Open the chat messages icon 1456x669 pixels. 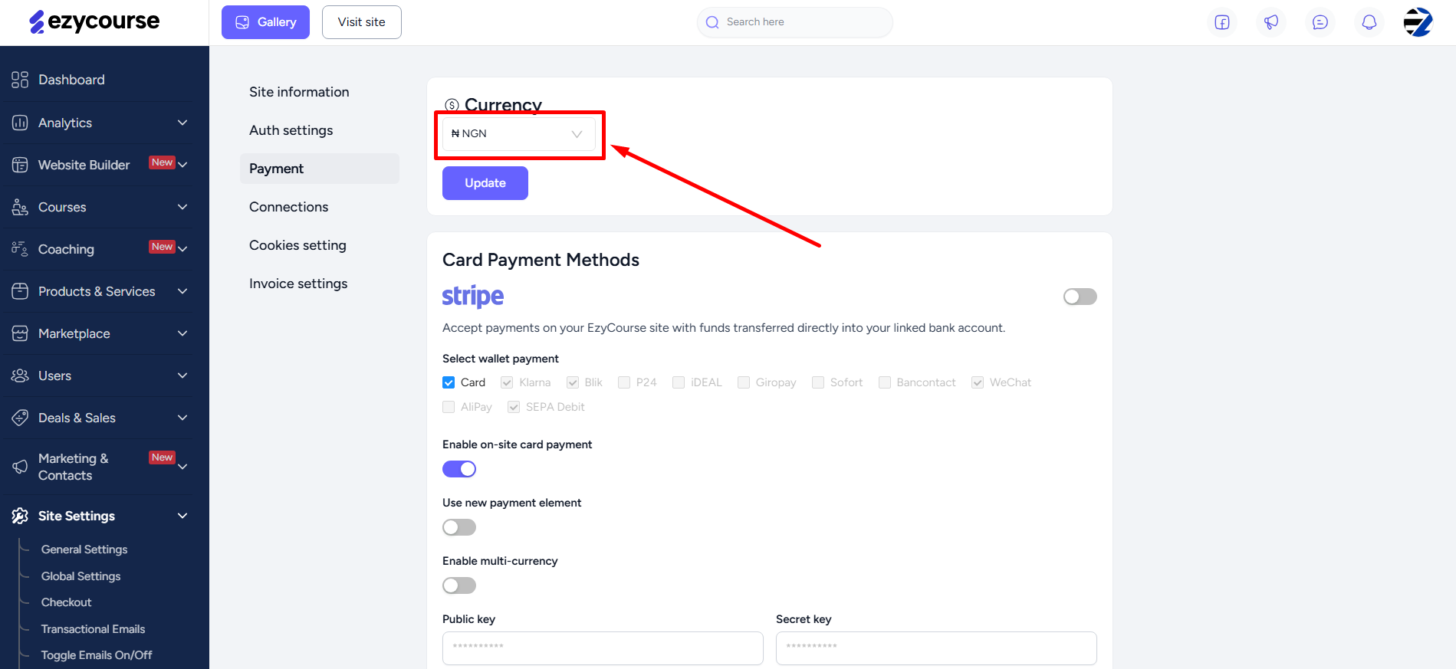click(1320, 22)
